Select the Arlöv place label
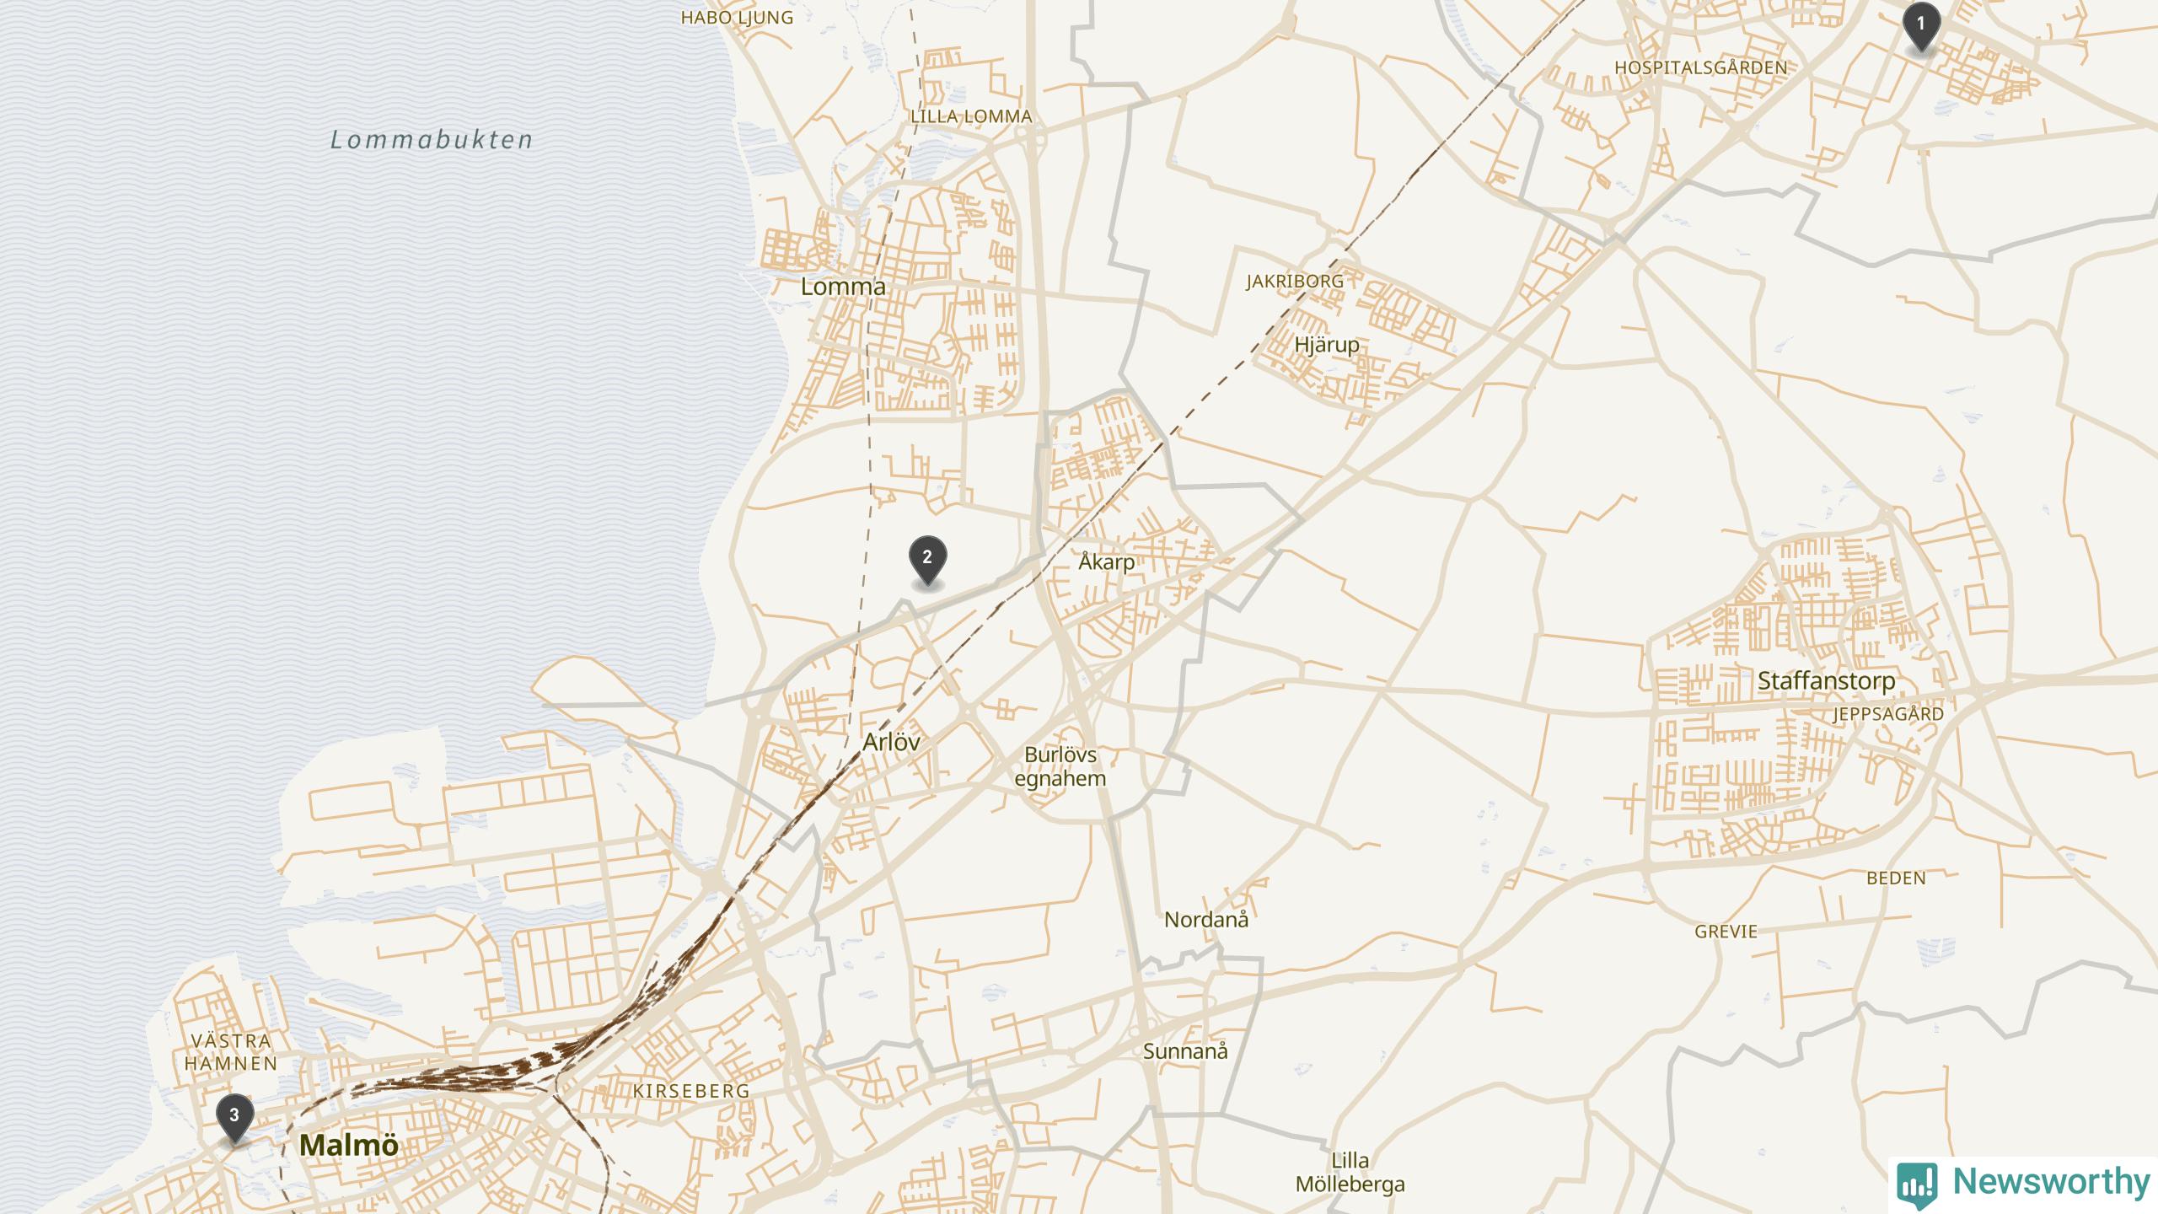This screenshot has height=1214, width=2158. [x=891, y=742]
